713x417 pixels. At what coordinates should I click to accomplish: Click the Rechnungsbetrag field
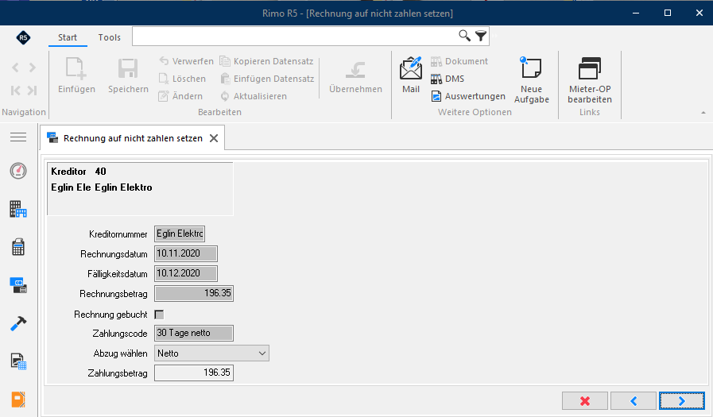[x=194, y=293]
